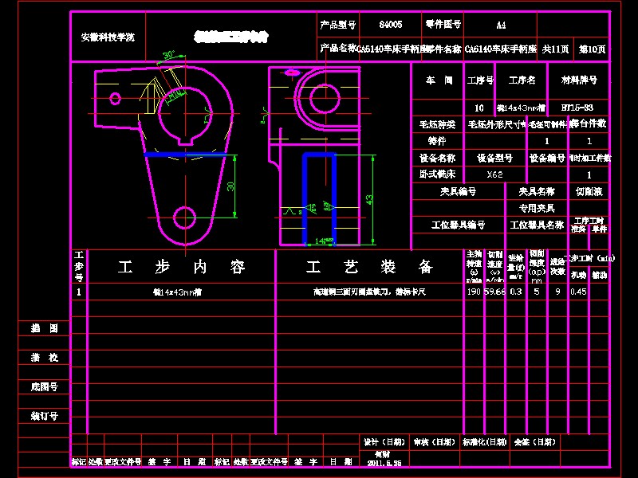The height and width of the screenshot is (478, 638).
Task: Click 铣14x43mm槽 in the 工步内容 row
Action: click(177, 292)
